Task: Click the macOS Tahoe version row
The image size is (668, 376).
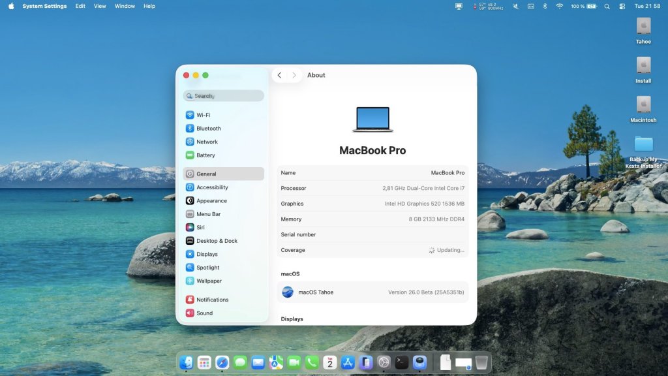Action: (373, 292)
